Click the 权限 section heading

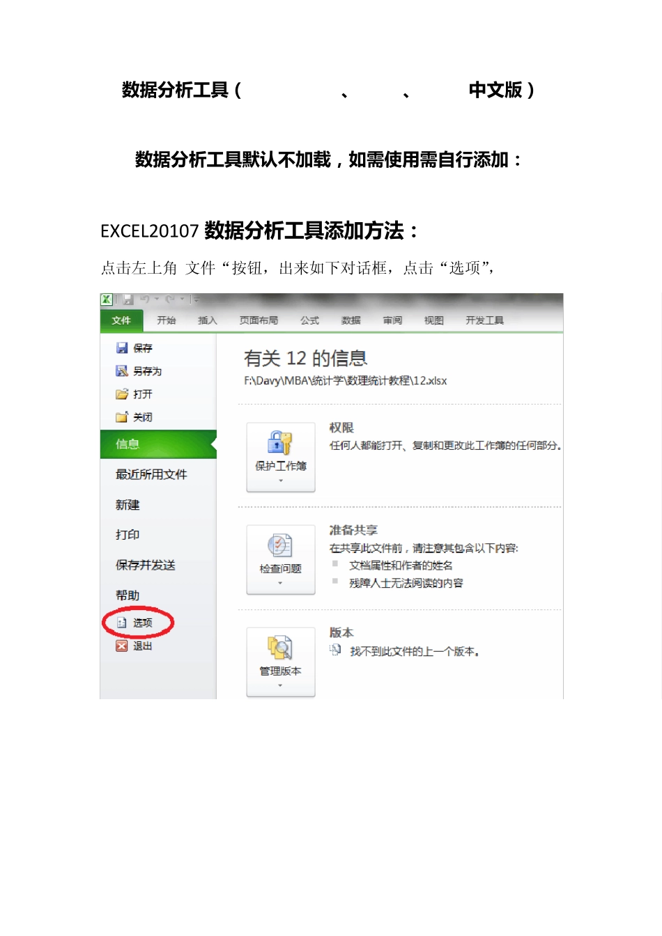coord(341,428)
